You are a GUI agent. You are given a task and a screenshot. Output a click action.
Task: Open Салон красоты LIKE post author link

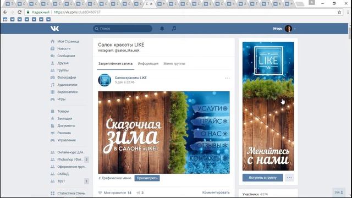[x=131, y=78]
